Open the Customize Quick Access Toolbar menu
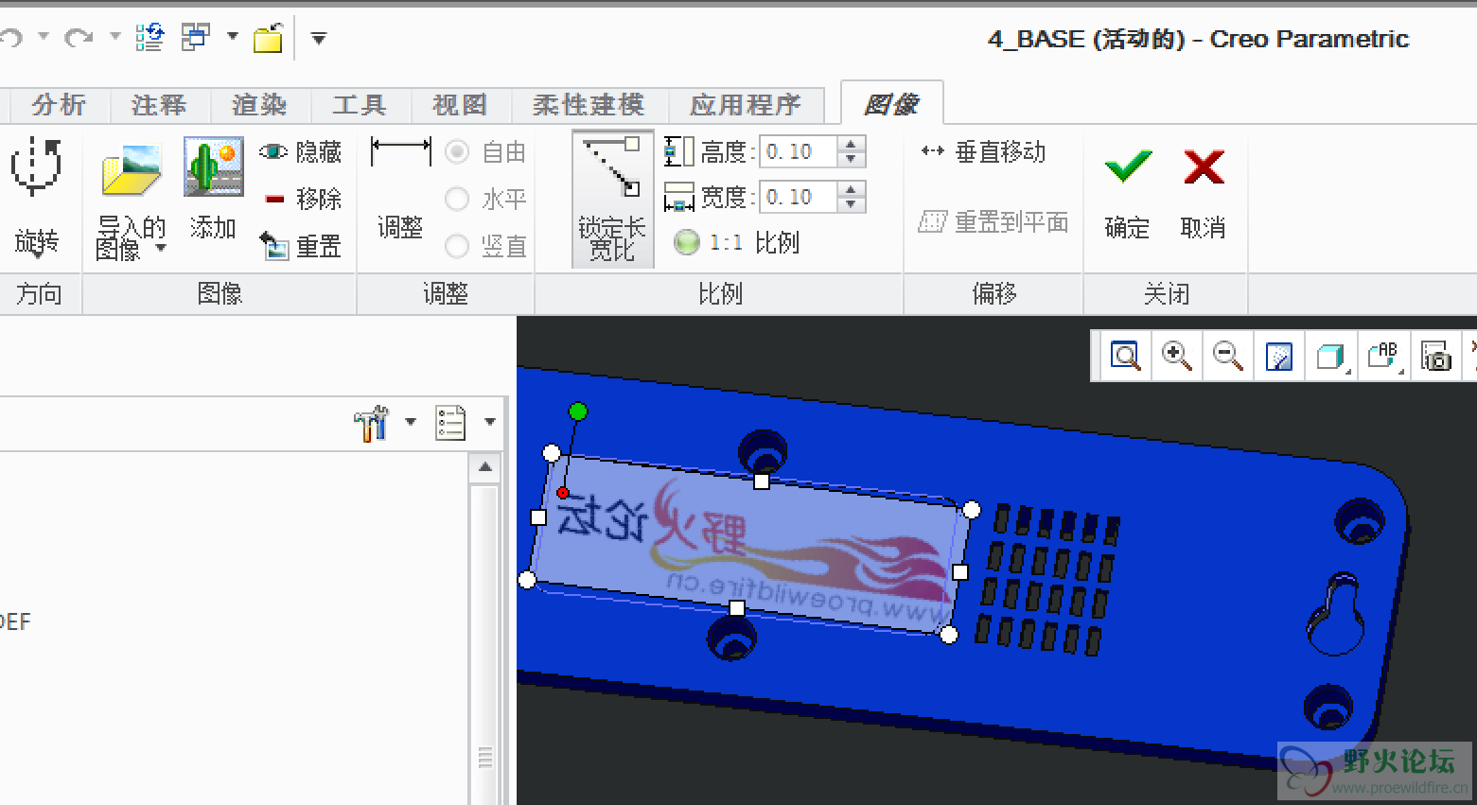This screenshot has width=1477, height=805. click(x=319, y=39)
